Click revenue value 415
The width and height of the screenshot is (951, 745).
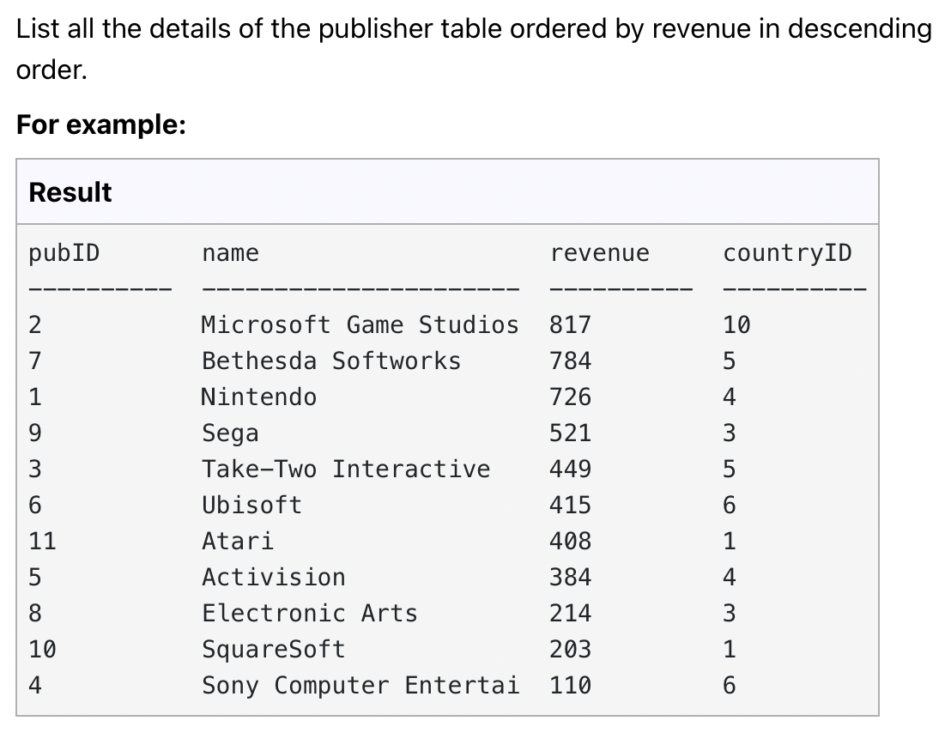click(x=570, y=505)
